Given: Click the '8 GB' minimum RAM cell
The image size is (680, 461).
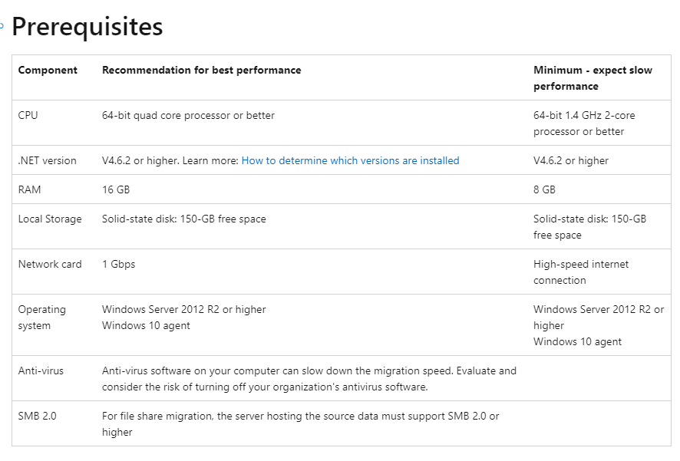Looking at the screenshot, I should click(544, 189).
